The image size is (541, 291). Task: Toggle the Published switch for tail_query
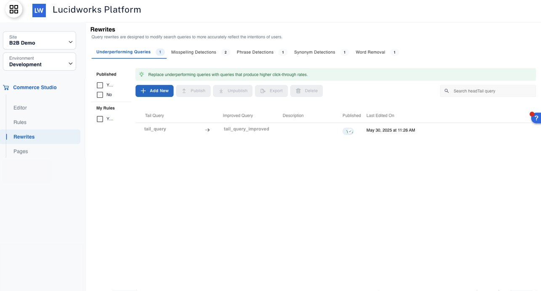pos(348,131)
